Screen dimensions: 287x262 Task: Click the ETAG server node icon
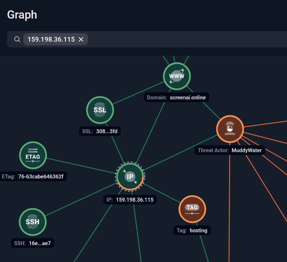coord(33,155)
